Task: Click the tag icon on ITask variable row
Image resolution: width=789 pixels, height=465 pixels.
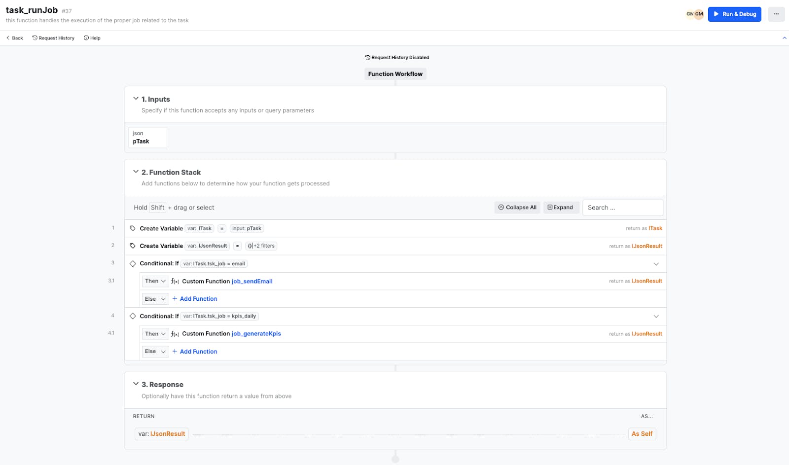Action: click(133, 228)
